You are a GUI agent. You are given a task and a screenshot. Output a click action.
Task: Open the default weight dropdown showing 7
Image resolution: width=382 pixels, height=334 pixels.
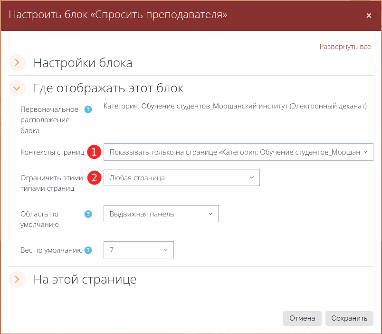point(138,250)
